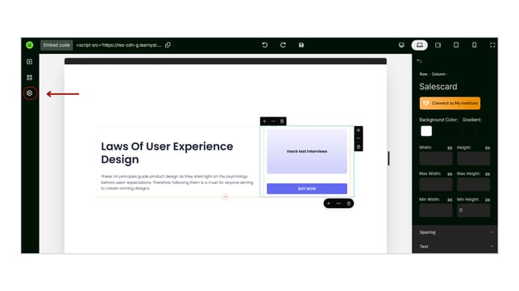The height and width of the screenshot is (291, 519).
Task: Open the Gradient color swatch
Action: [x=469, y=131]
